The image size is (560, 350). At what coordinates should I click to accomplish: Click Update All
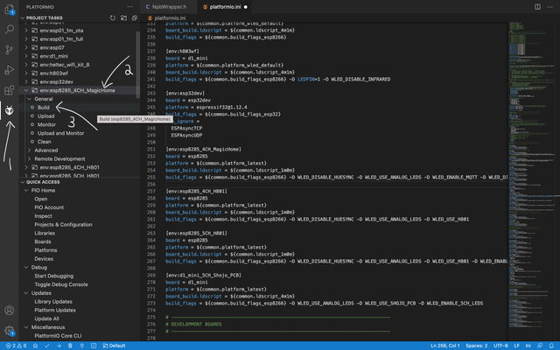point(46,318)
